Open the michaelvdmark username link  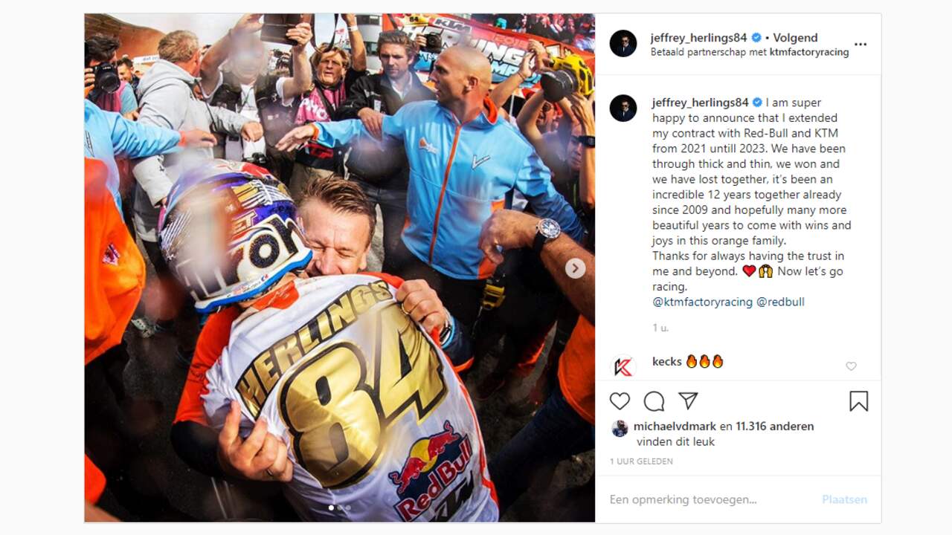(675, 427)
